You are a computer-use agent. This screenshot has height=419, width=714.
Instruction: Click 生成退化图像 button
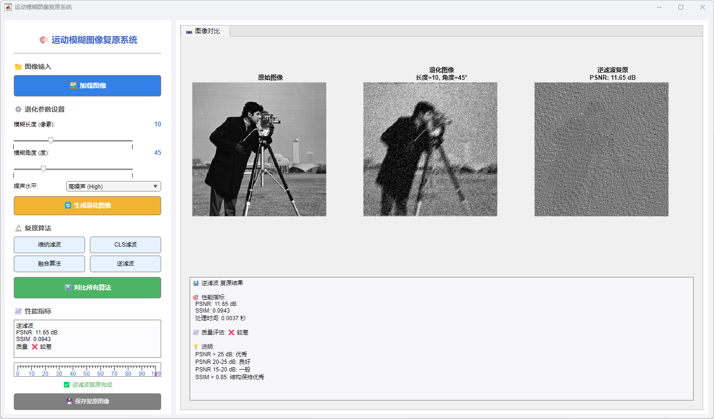[x=87, y=206]
